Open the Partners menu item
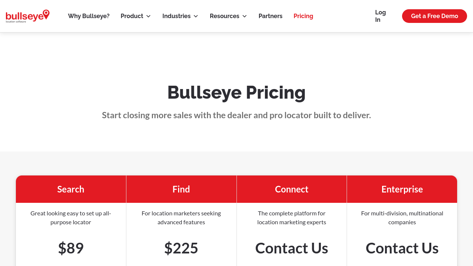Viewport: 473px width, 266px height. point(270,16)
